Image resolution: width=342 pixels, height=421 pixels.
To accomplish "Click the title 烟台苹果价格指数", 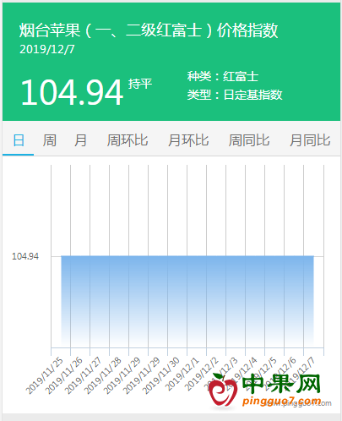I will point(149,30).
